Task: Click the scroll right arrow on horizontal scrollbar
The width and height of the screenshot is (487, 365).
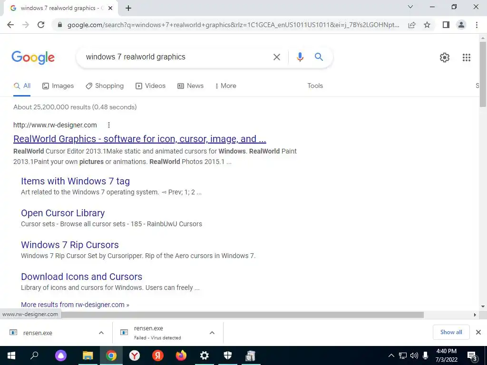Action: 475,315
